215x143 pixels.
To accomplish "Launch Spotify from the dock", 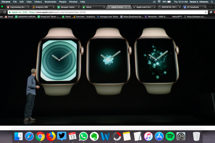I will [x=170, y=136].
